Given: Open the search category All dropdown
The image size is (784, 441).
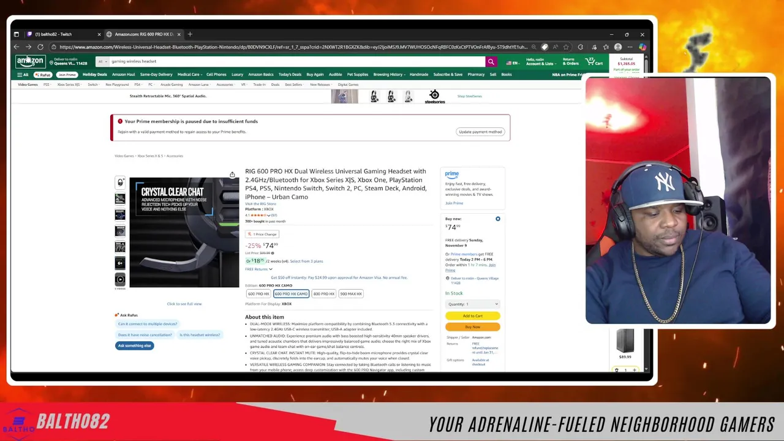Looking at the screenshot, I should tap(102, 62).
